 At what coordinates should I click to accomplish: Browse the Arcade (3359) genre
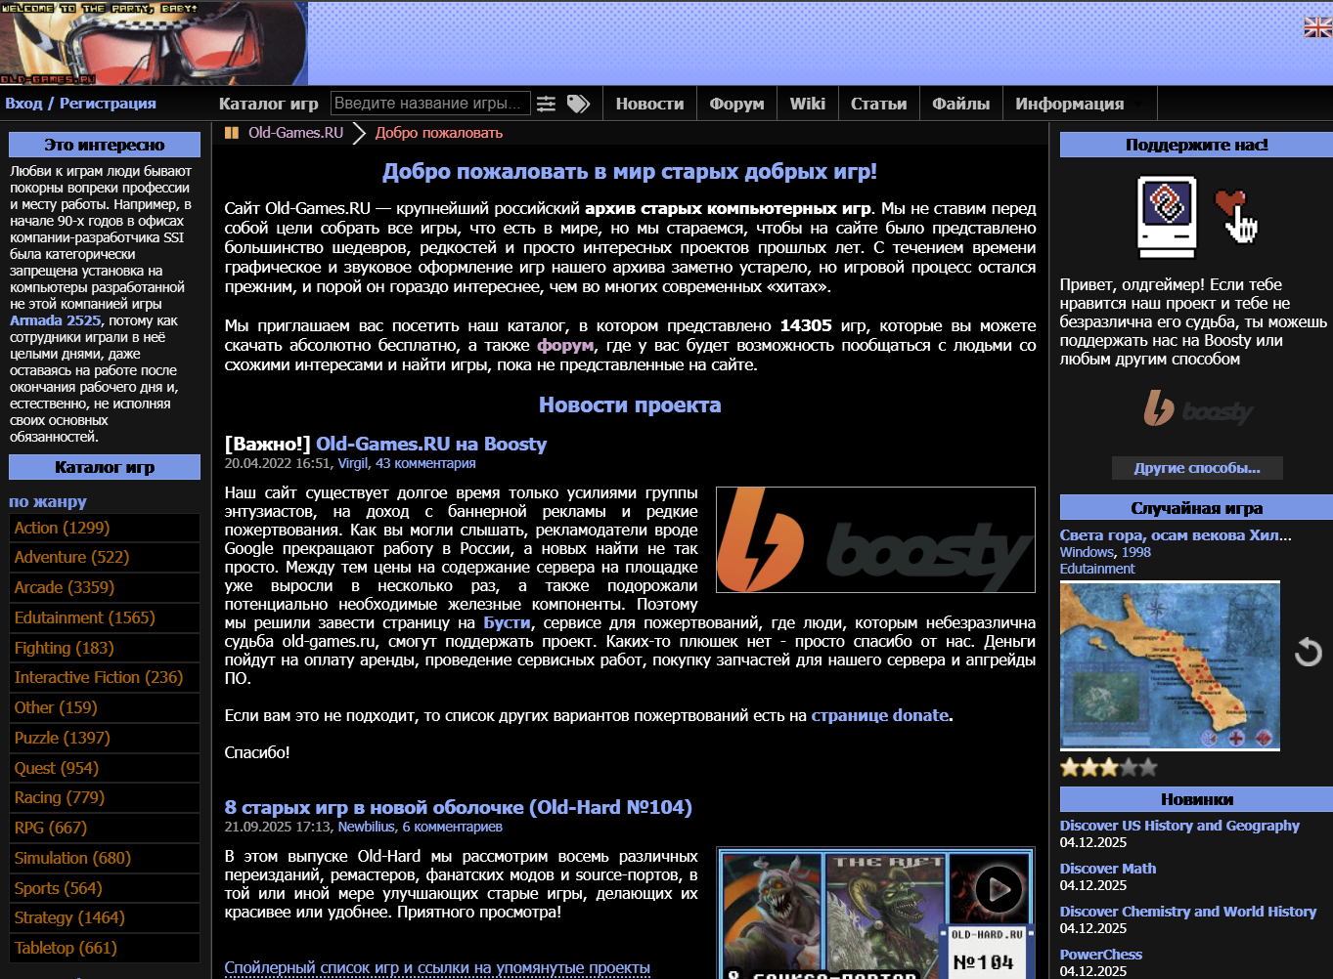pos(104,587)
